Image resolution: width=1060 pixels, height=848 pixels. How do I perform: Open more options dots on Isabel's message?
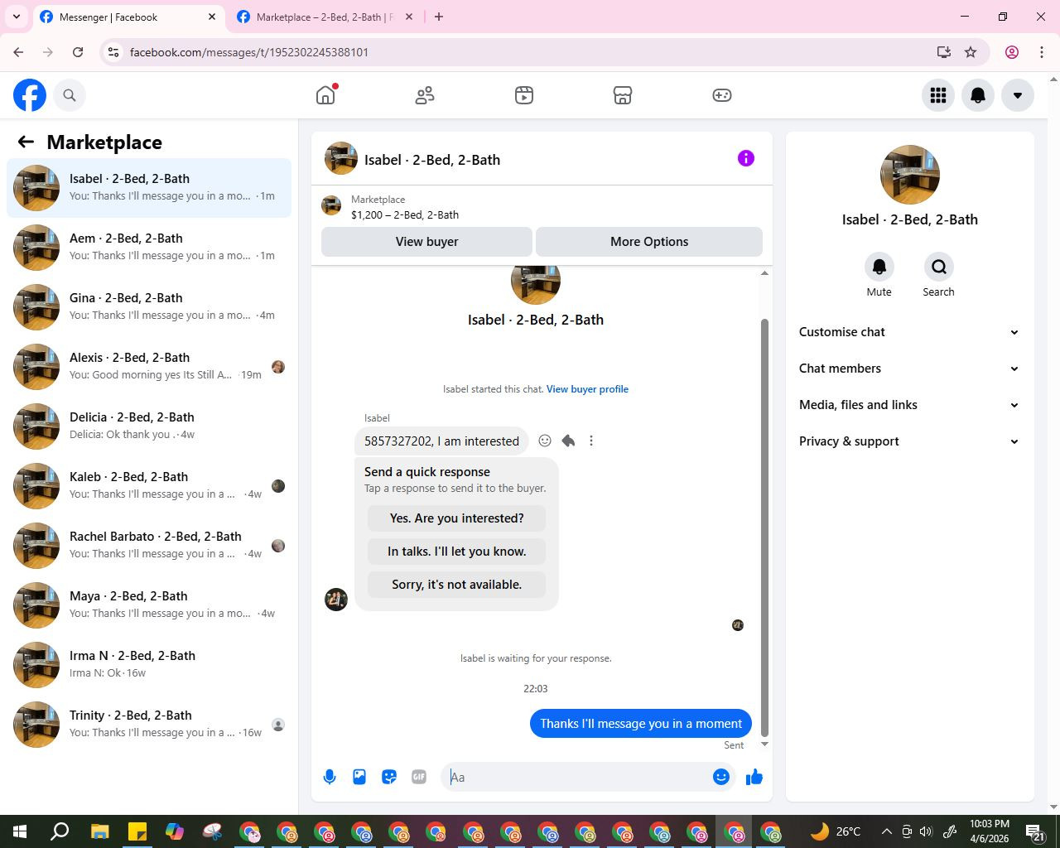click(591, 441)
